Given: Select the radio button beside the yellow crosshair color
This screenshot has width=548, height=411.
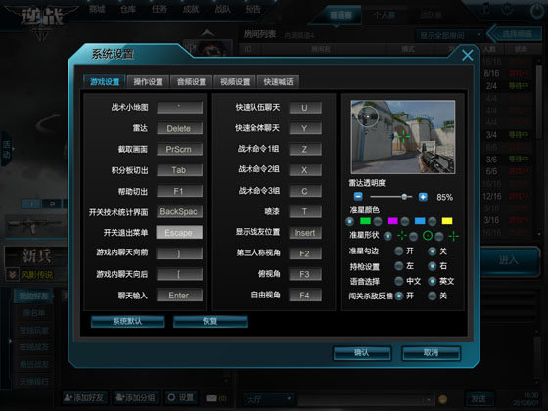Looking at the screenshot, I should (433, 221).
